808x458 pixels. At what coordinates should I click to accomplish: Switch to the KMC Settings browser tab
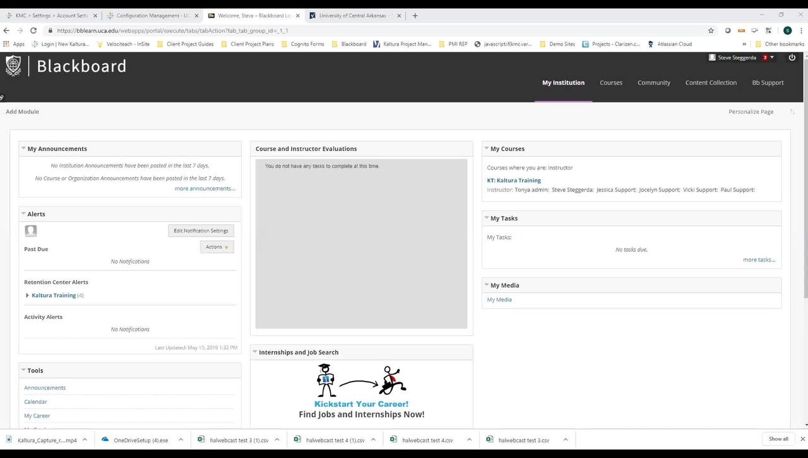(x=52, y=16)
